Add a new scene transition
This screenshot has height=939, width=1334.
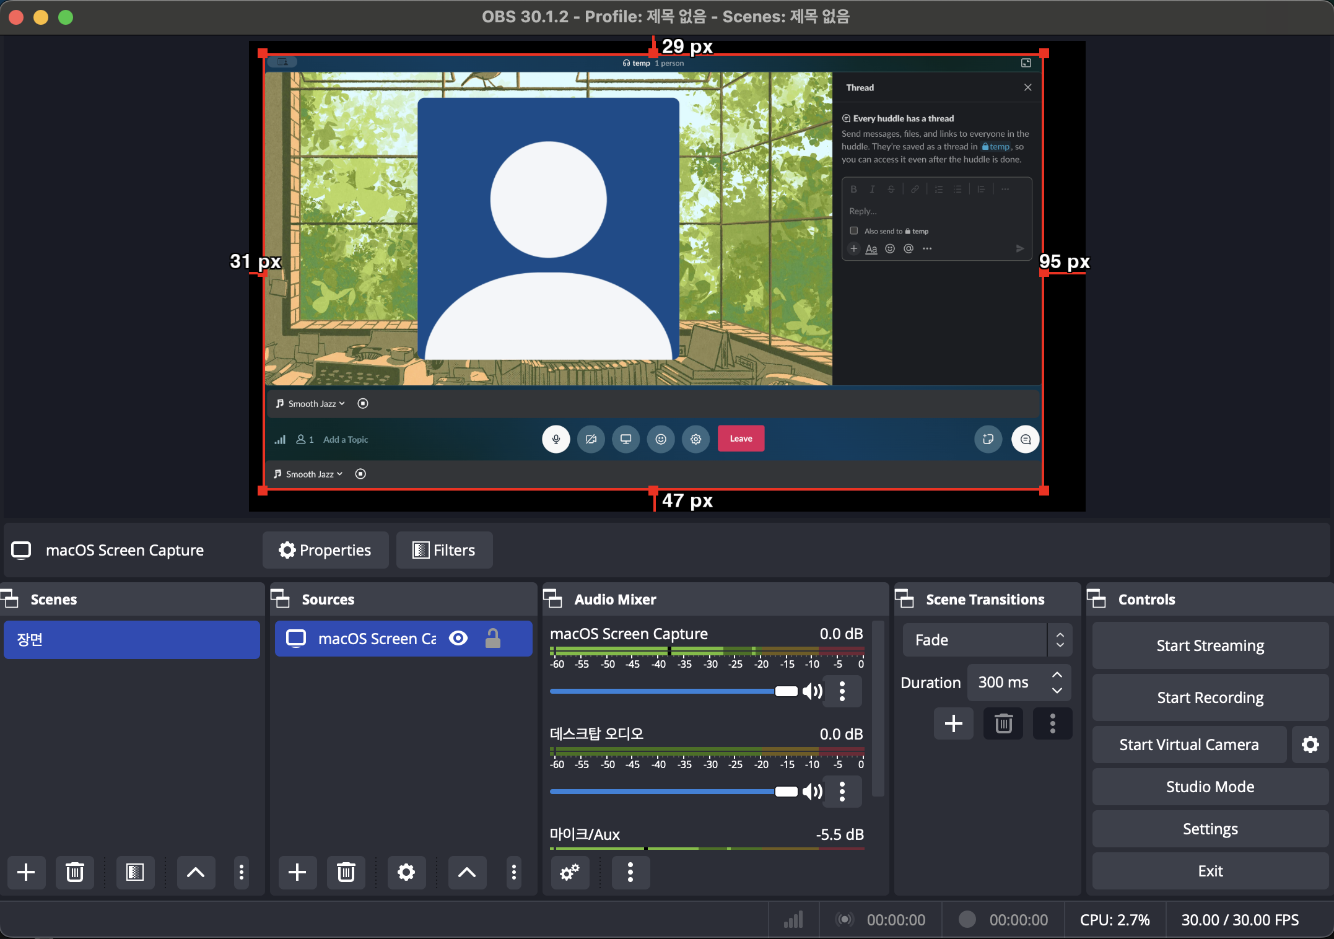(x=953, y=723)
